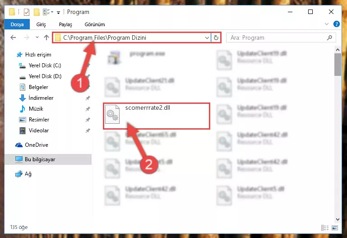Select OneDrive in navigation pane
The image size is (347, 238).
pyautogui.click(x=36, y=145)
